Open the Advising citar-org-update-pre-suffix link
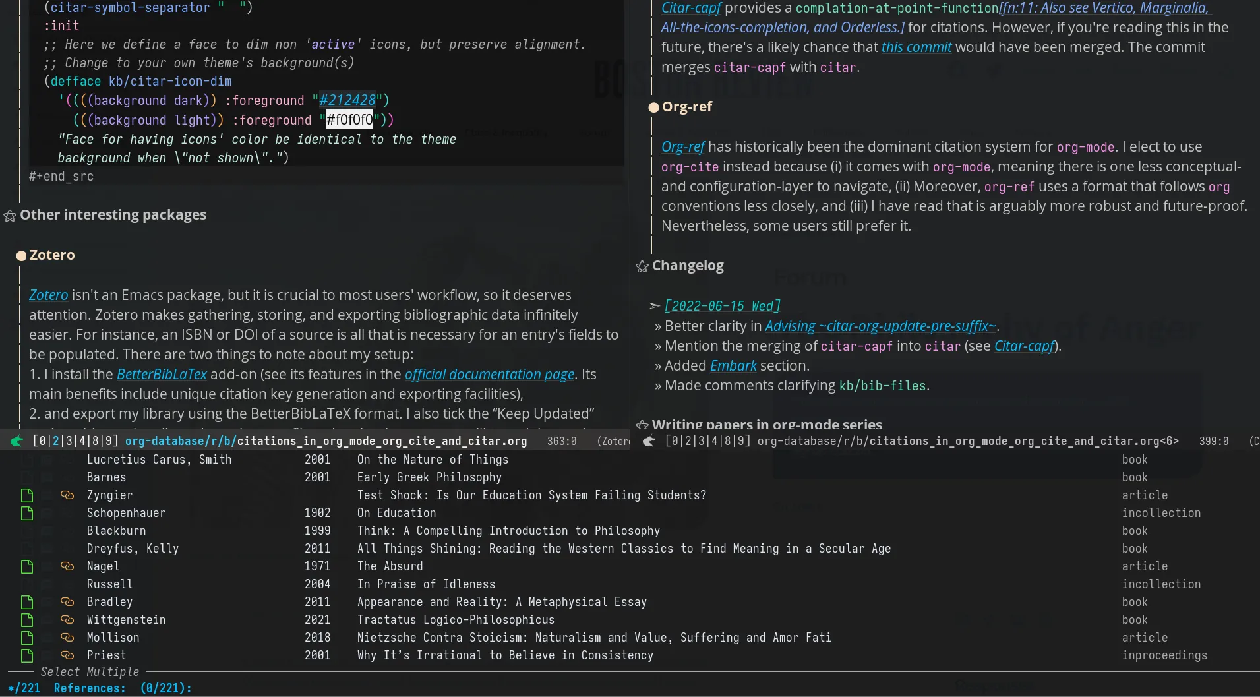 coord(880,326)
